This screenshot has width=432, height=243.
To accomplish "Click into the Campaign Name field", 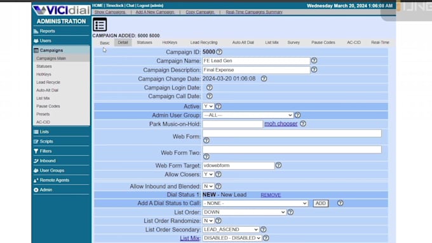I will tap(256, 61).
